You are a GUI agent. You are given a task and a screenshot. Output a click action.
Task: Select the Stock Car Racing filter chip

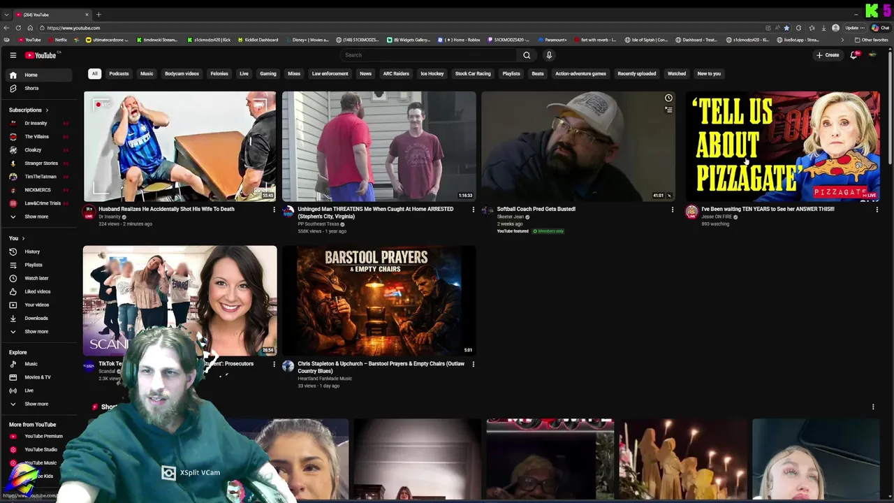(x=473, y=73)
